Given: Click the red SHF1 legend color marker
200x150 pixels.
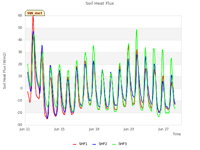Looking at the screenshot, I should tap(74, 144).
